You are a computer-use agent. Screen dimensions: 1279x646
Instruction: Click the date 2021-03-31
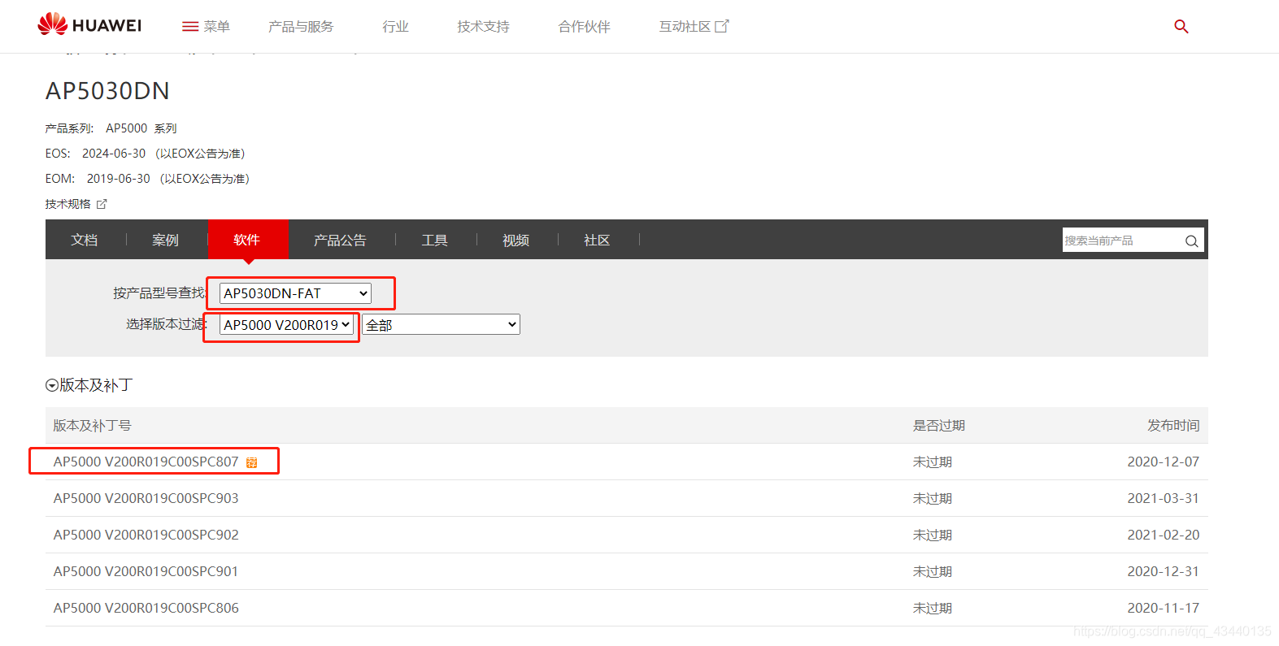pos(1163,498)
